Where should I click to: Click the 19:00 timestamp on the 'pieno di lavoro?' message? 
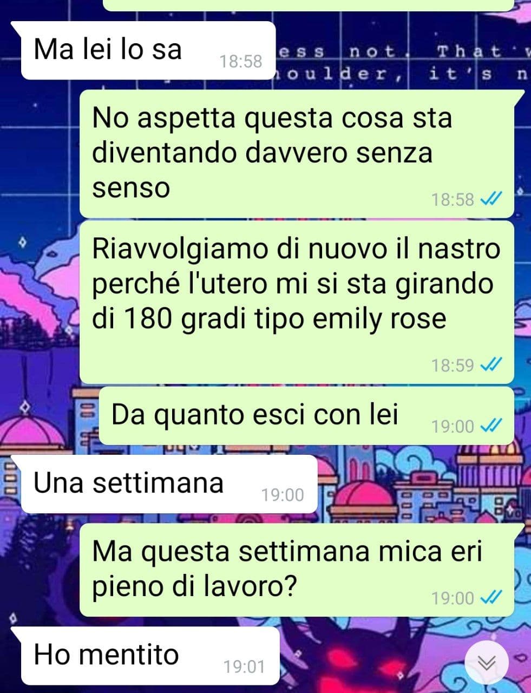pos(453,598)
